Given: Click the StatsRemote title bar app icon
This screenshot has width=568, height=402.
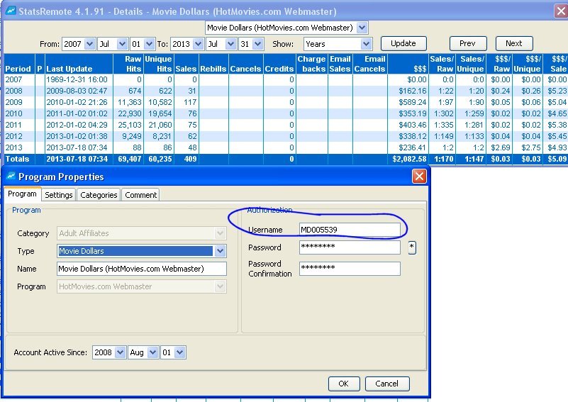Looking at the screenshot, I should point(11,11).
